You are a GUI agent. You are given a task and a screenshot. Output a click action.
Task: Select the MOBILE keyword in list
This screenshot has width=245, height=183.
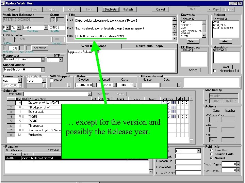[185, 34]
